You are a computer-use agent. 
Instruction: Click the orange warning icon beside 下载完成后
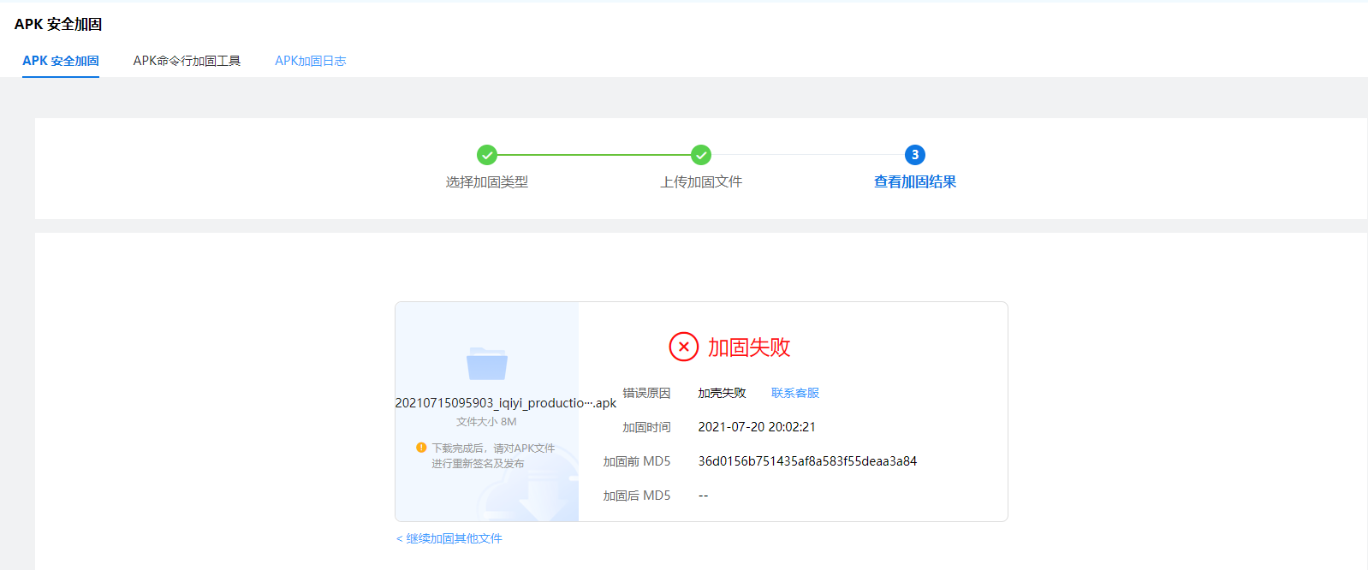(421, 448)
